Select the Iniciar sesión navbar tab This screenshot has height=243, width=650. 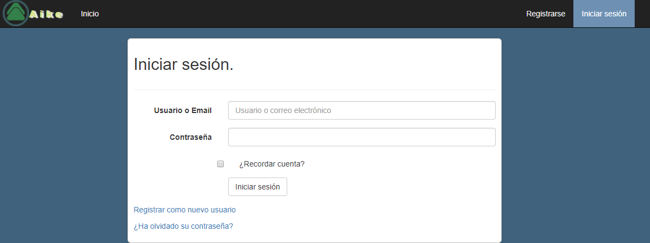click(x=603, y=14)
